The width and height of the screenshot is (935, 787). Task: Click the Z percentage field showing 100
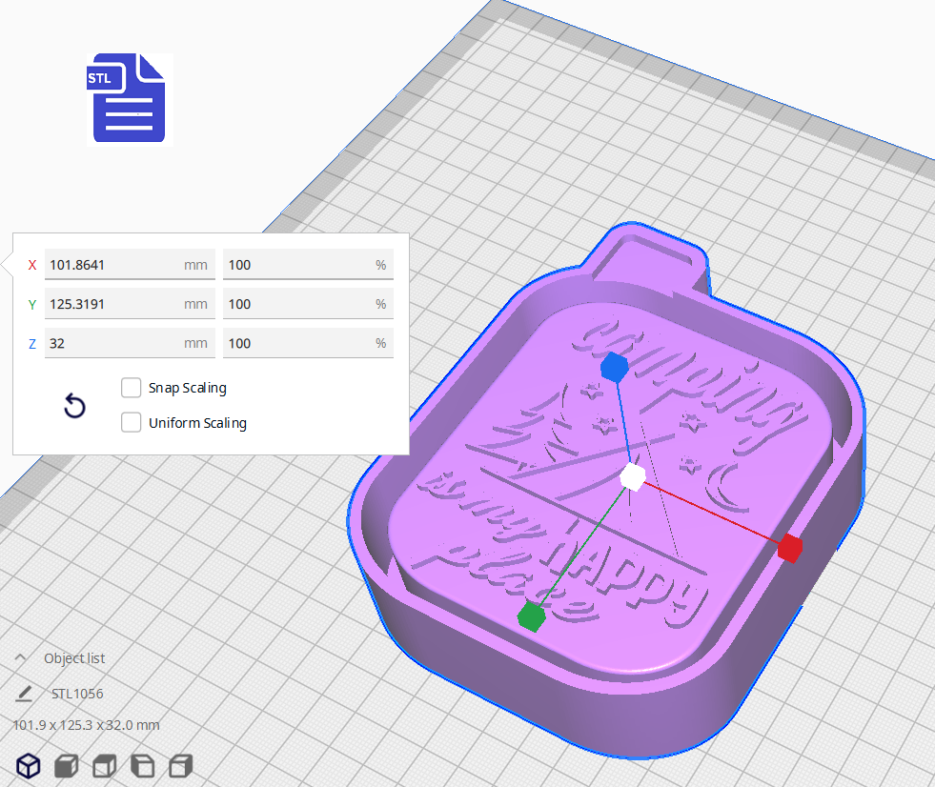tap(307, 342)
